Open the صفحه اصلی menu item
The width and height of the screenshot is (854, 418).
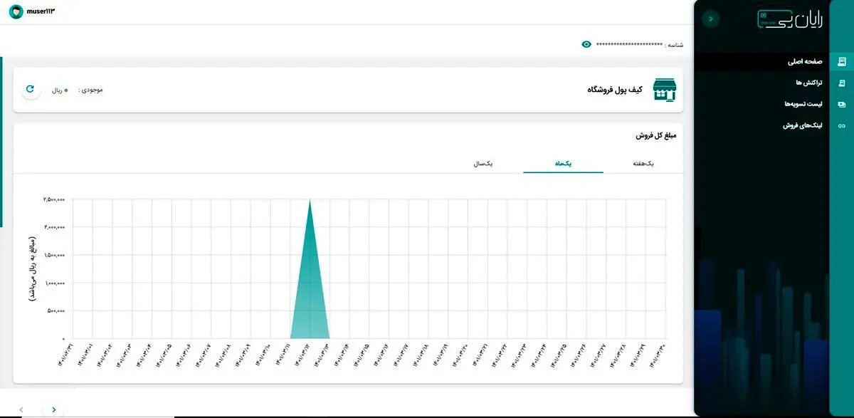click(x=805, y=62)
